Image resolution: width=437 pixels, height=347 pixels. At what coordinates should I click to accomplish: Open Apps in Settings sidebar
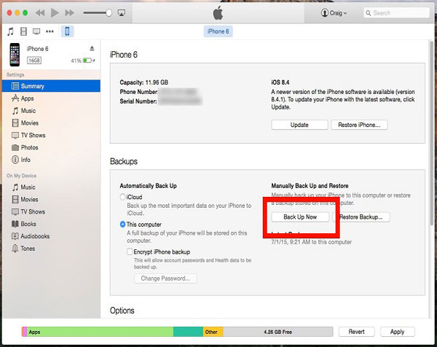tap(51, 98)
